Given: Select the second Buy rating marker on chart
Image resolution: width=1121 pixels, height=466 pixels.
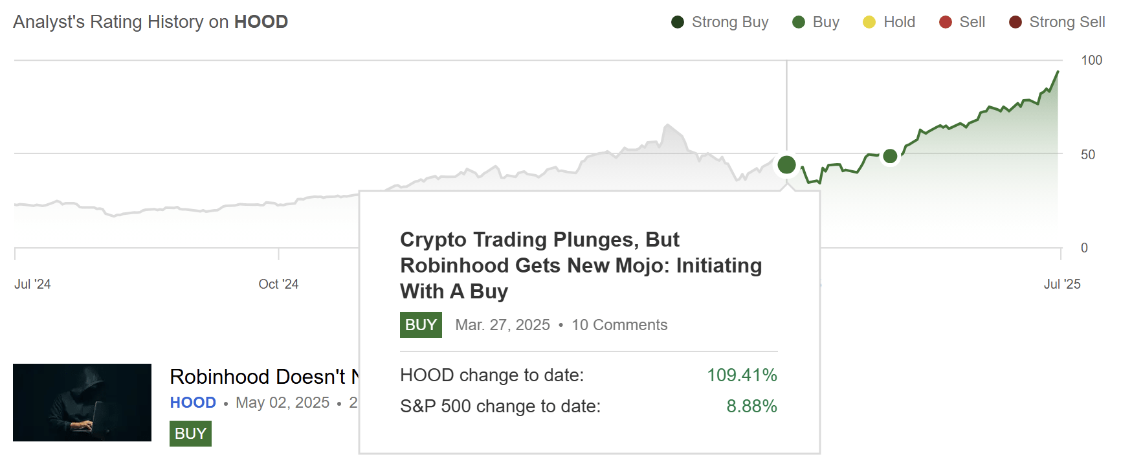Looking at the screenshot, I should pos(890,155).
